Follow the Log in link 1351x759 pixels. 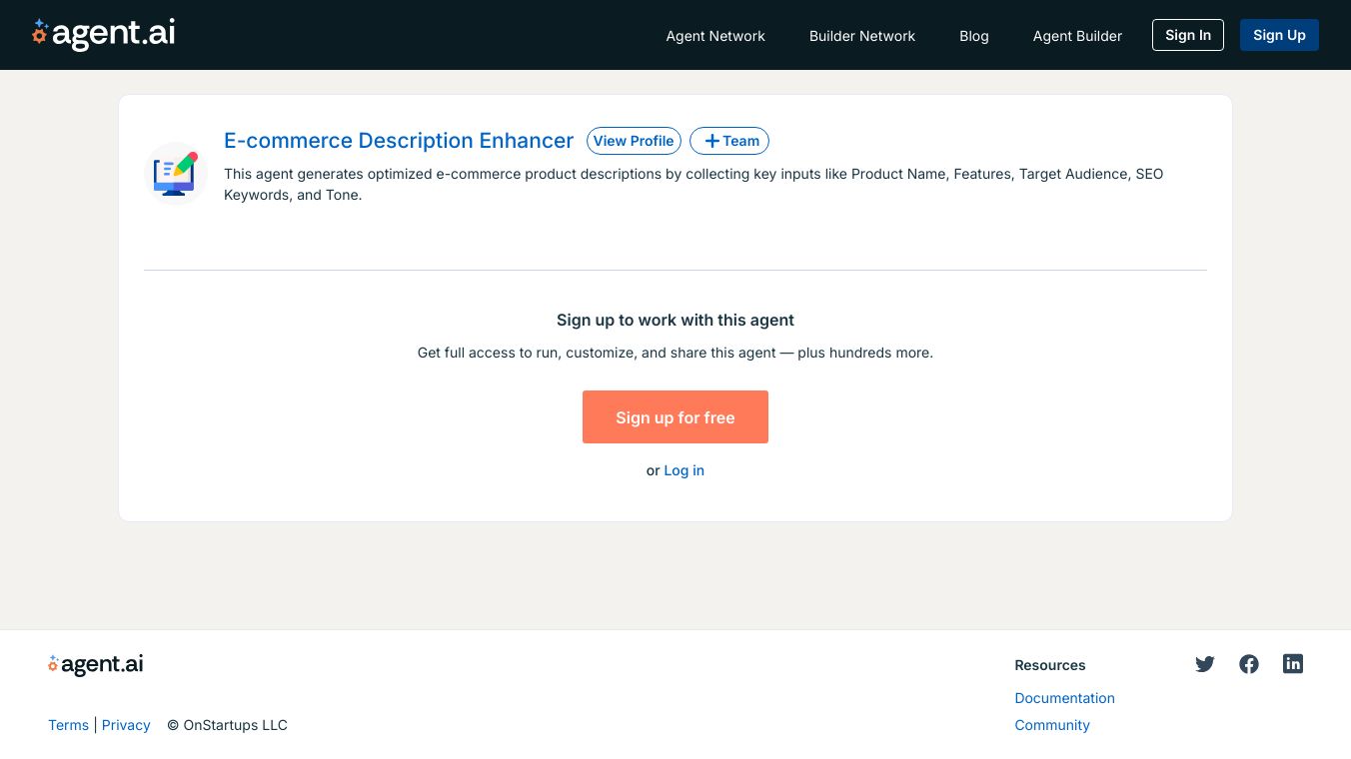click(x=684, y=470)
